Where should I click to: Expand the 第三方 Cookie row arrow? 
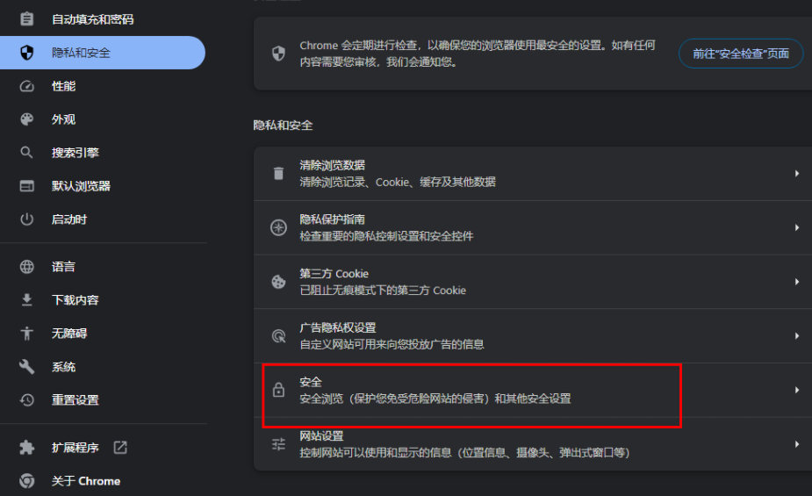(x=797, y=282)
